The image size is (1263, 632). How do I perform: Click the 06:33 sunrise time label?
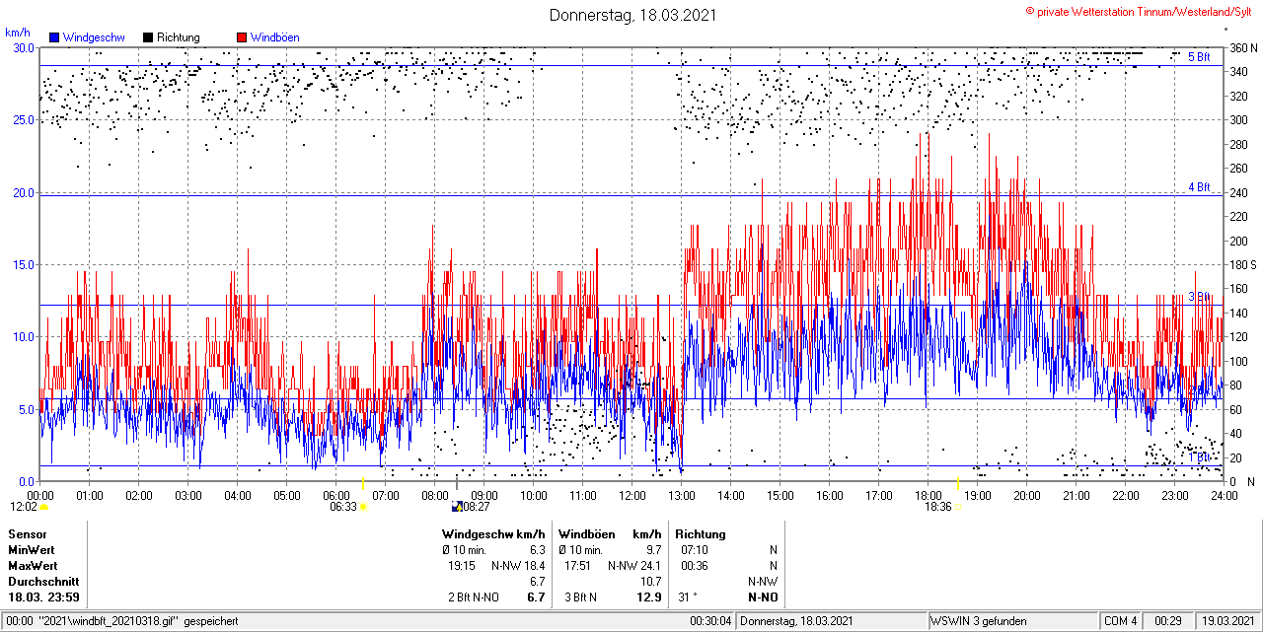pos(342,507)
